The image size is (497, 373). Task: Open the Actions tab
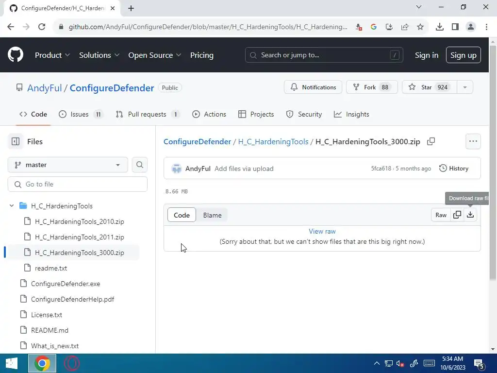[209, 114]
